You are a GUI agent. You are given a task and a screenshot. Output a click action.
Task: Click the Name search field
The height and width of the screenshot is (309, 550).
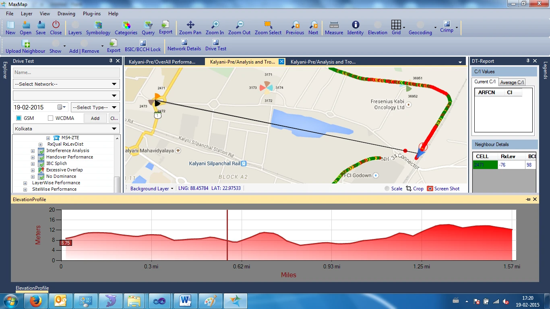point(66,72)
